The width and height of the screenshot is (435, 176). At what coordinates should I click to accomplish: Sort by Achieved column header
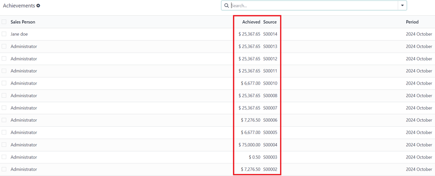click(x=251, y=22)
